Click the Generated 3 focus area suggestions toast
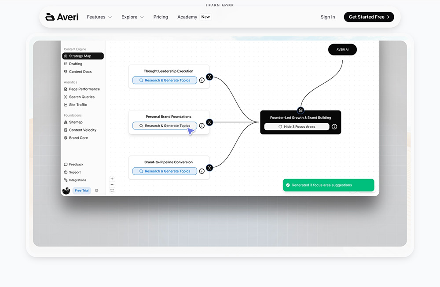Viewport: 440px width, 287px height. (x=328, y=185)
